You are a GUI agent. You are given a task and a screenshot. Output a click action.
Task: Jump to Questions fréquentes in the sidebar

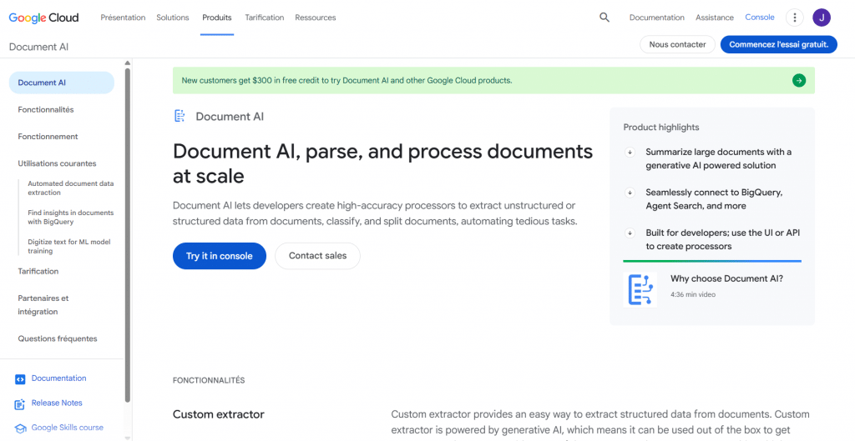[58, 338]
